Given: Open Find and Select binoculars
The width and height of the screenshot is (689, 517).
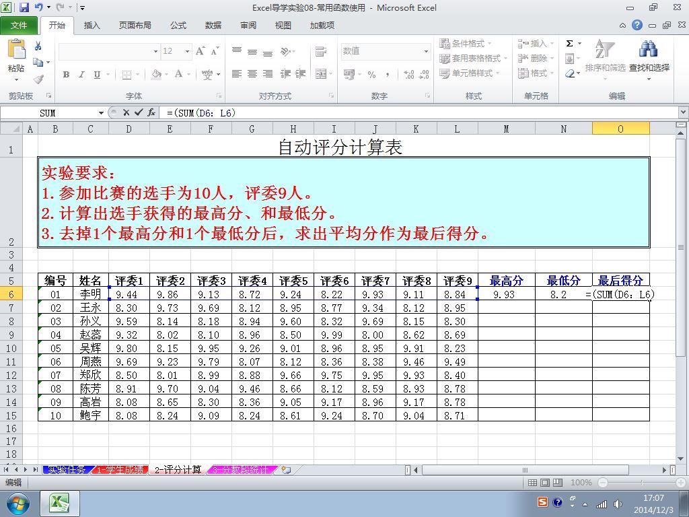Looking at the screenshot, I should pos(649,49).
